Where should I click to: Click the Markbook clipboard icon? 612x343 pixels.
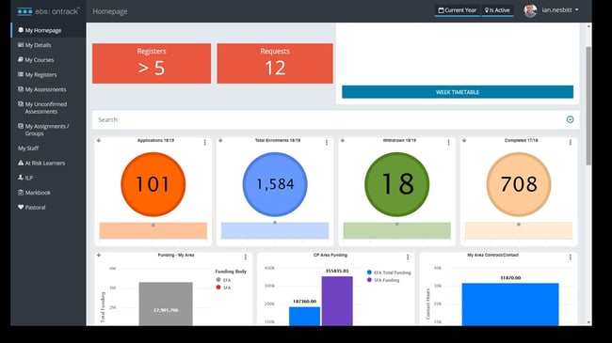21,193
